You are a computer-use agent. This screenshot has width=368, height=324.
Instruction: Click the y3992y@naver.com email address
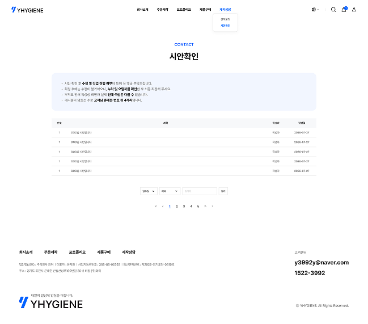[x=322, y=263]
